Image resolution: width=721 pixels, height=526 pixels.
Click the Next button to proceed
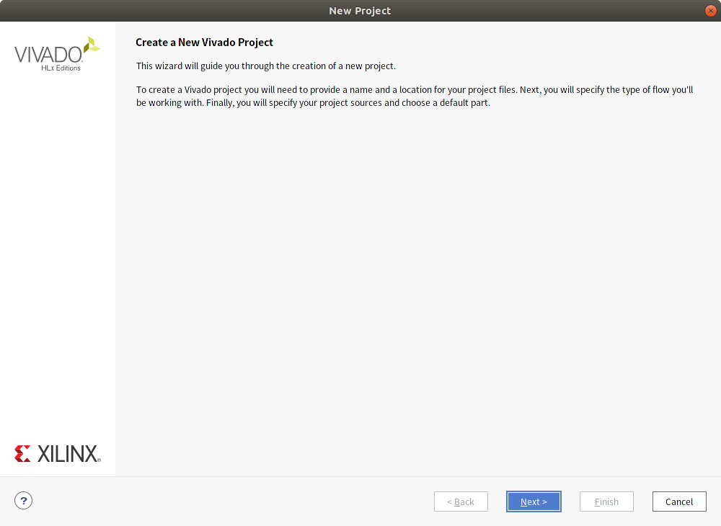(534, 502)
